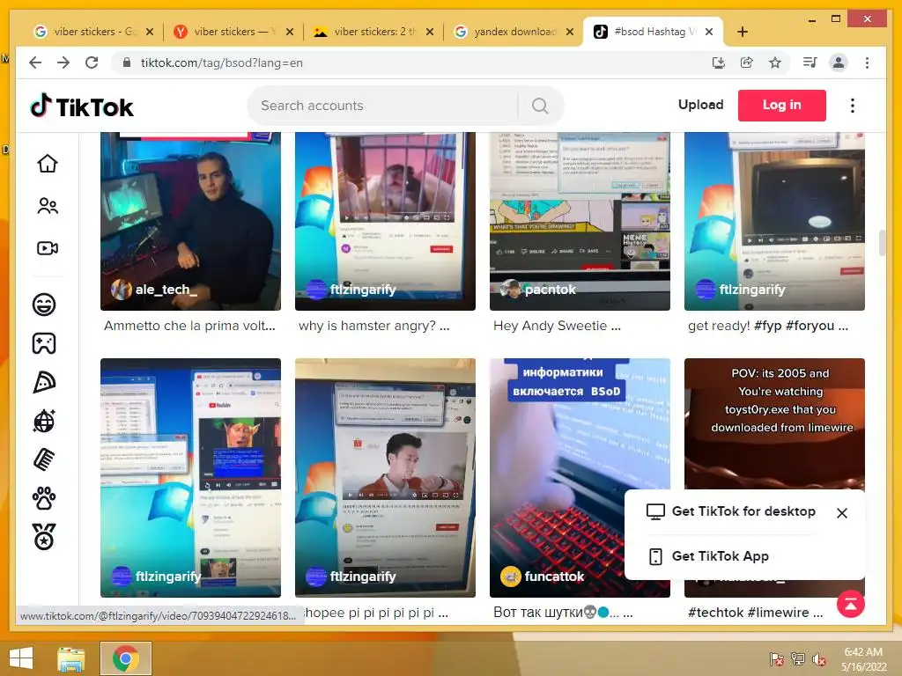Select the food pizza slice category icon
Viewport: 902px width, 676px height.
pyautogui.click(x=44, y=382)
